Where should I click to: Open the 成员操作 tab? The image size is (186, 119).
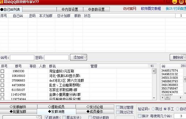coord(95,112)
